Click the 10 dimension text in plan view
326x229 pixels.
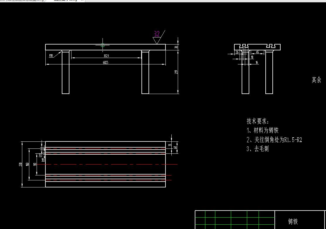click(43, 160)
